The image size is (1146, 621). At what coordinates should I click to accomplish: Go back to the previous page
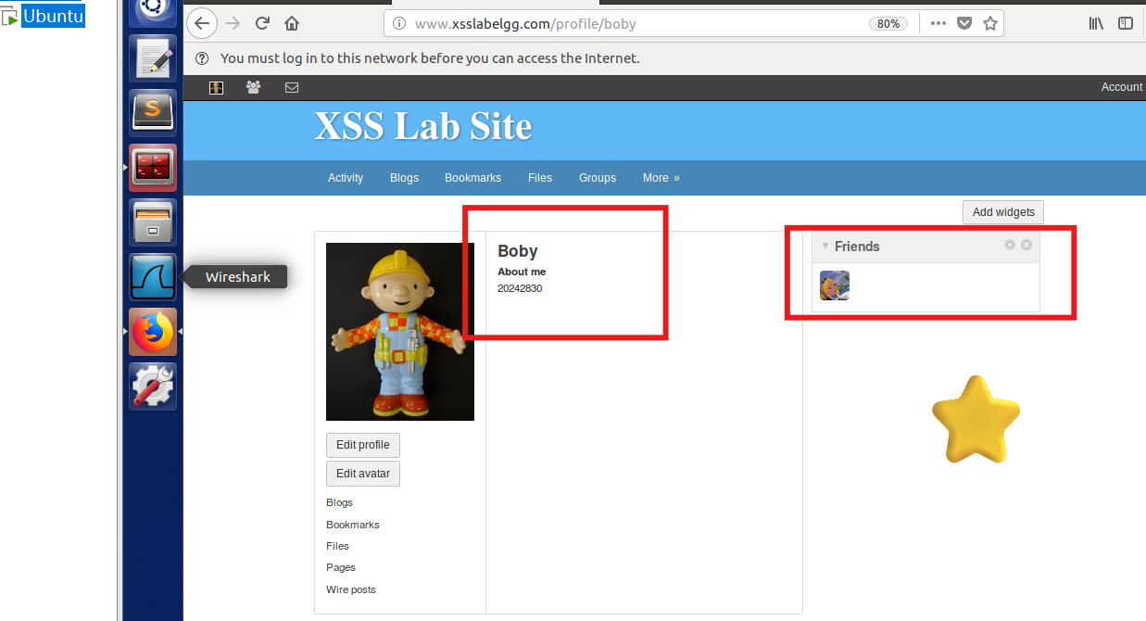pos(201,24)
